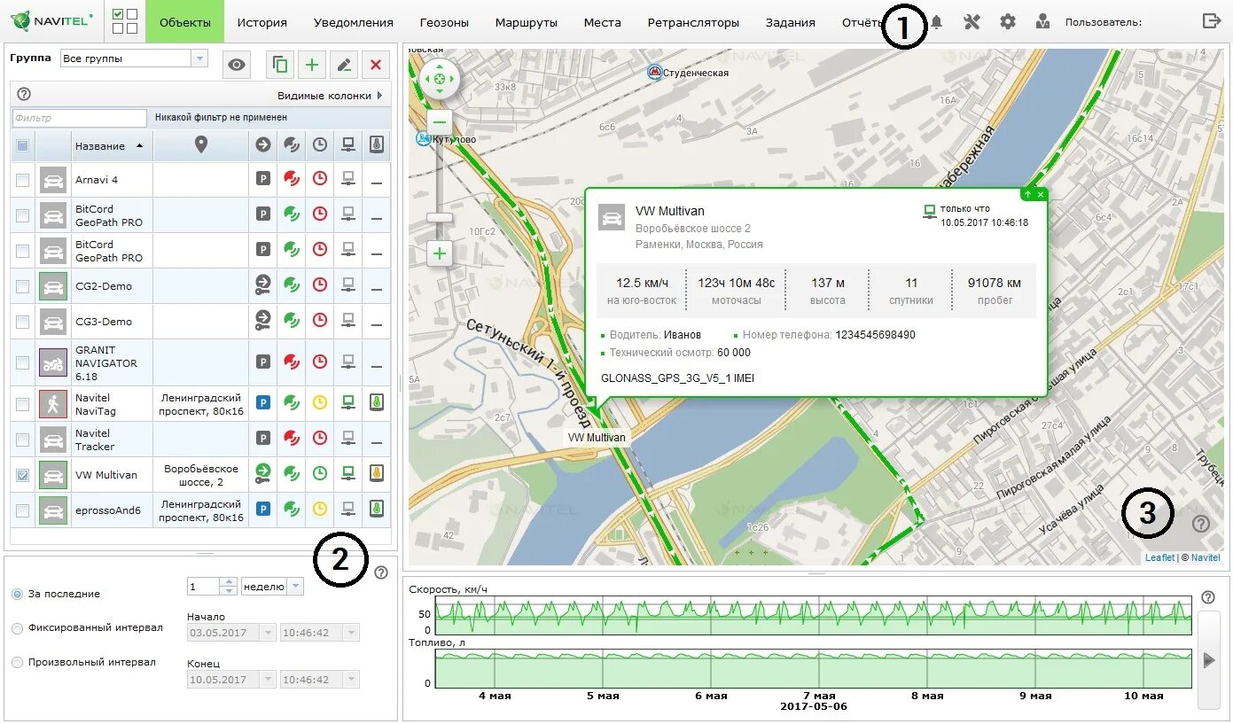Click the red X delete button

[376, 65]
